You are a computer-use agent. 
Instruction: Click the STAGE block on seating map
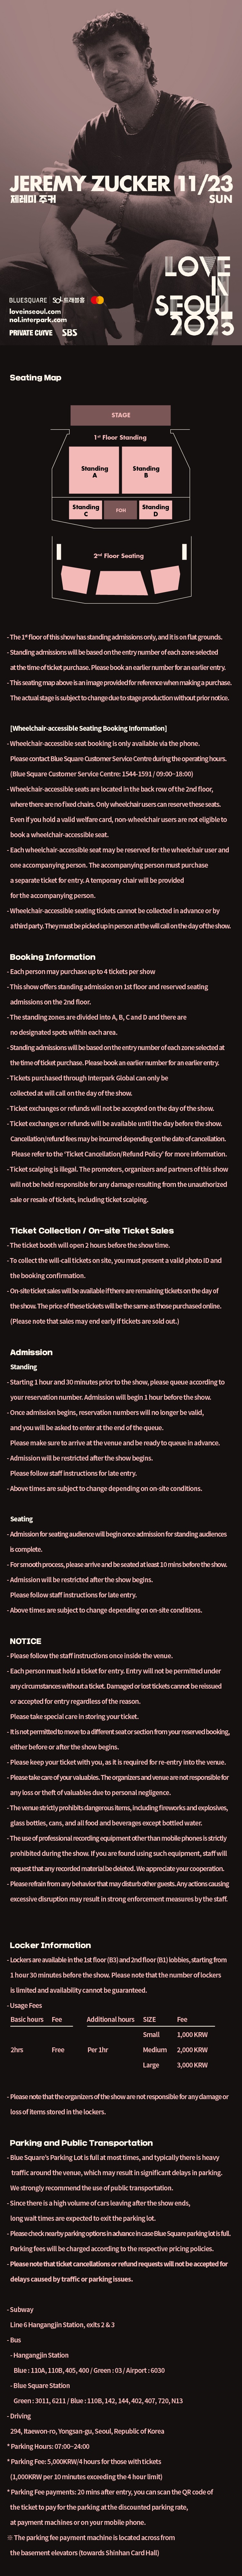[121, 415]
